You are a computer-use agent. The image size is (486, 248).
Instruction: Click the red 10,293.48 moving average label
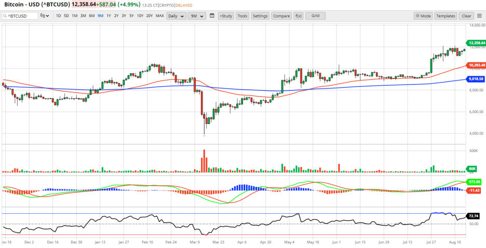click(476, 65)
